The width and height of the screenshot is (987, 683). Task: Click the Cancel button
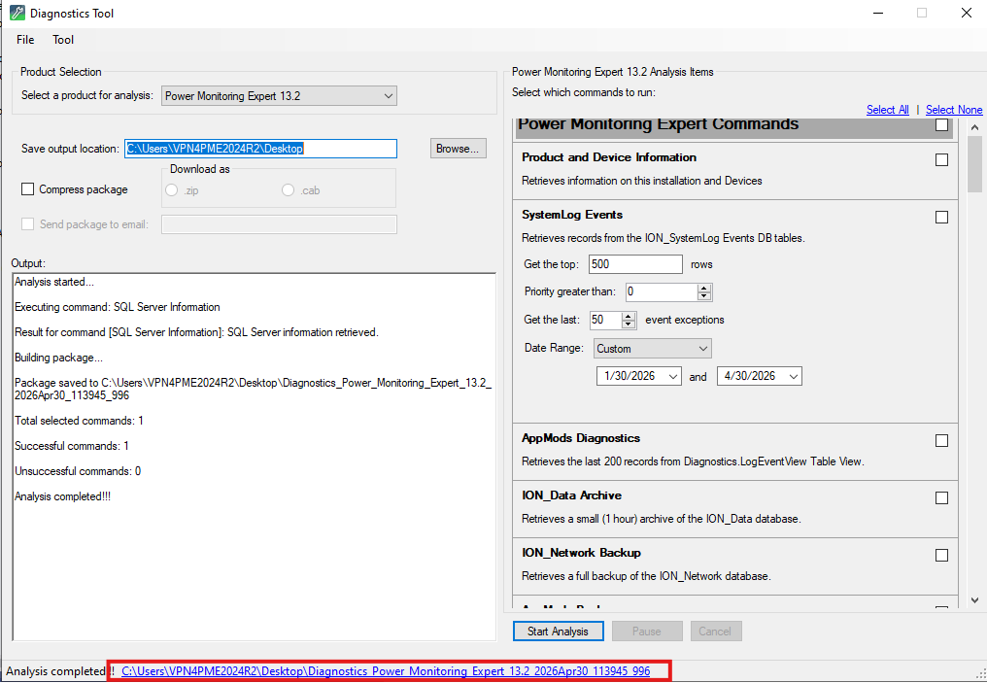click(716, 632)
